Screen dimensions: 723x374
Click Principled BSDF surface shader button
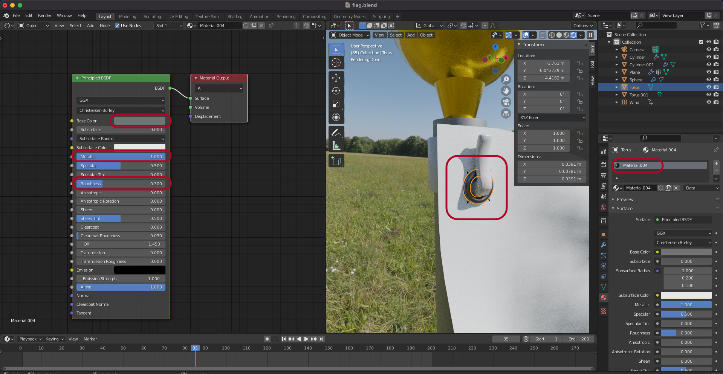[x=684, y=220]
